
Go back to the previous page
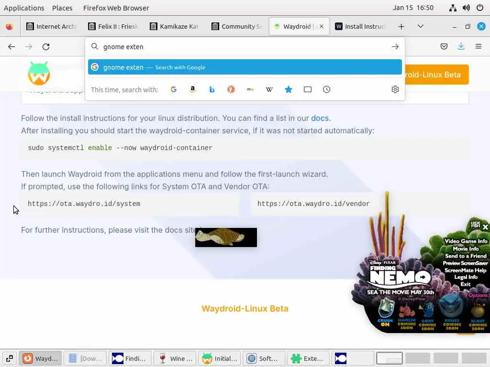coord(11,46)
